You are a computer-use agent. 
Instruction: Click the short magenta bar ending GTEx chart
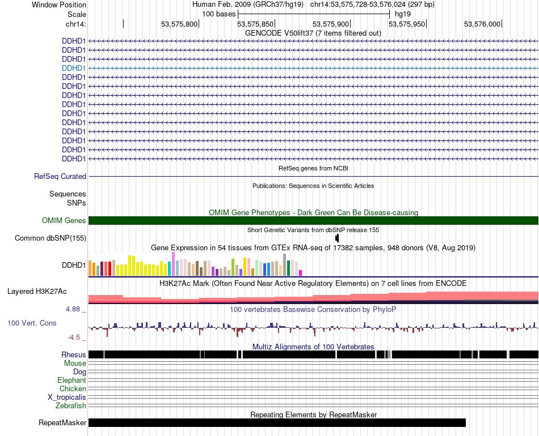click(x=301, y=273)
